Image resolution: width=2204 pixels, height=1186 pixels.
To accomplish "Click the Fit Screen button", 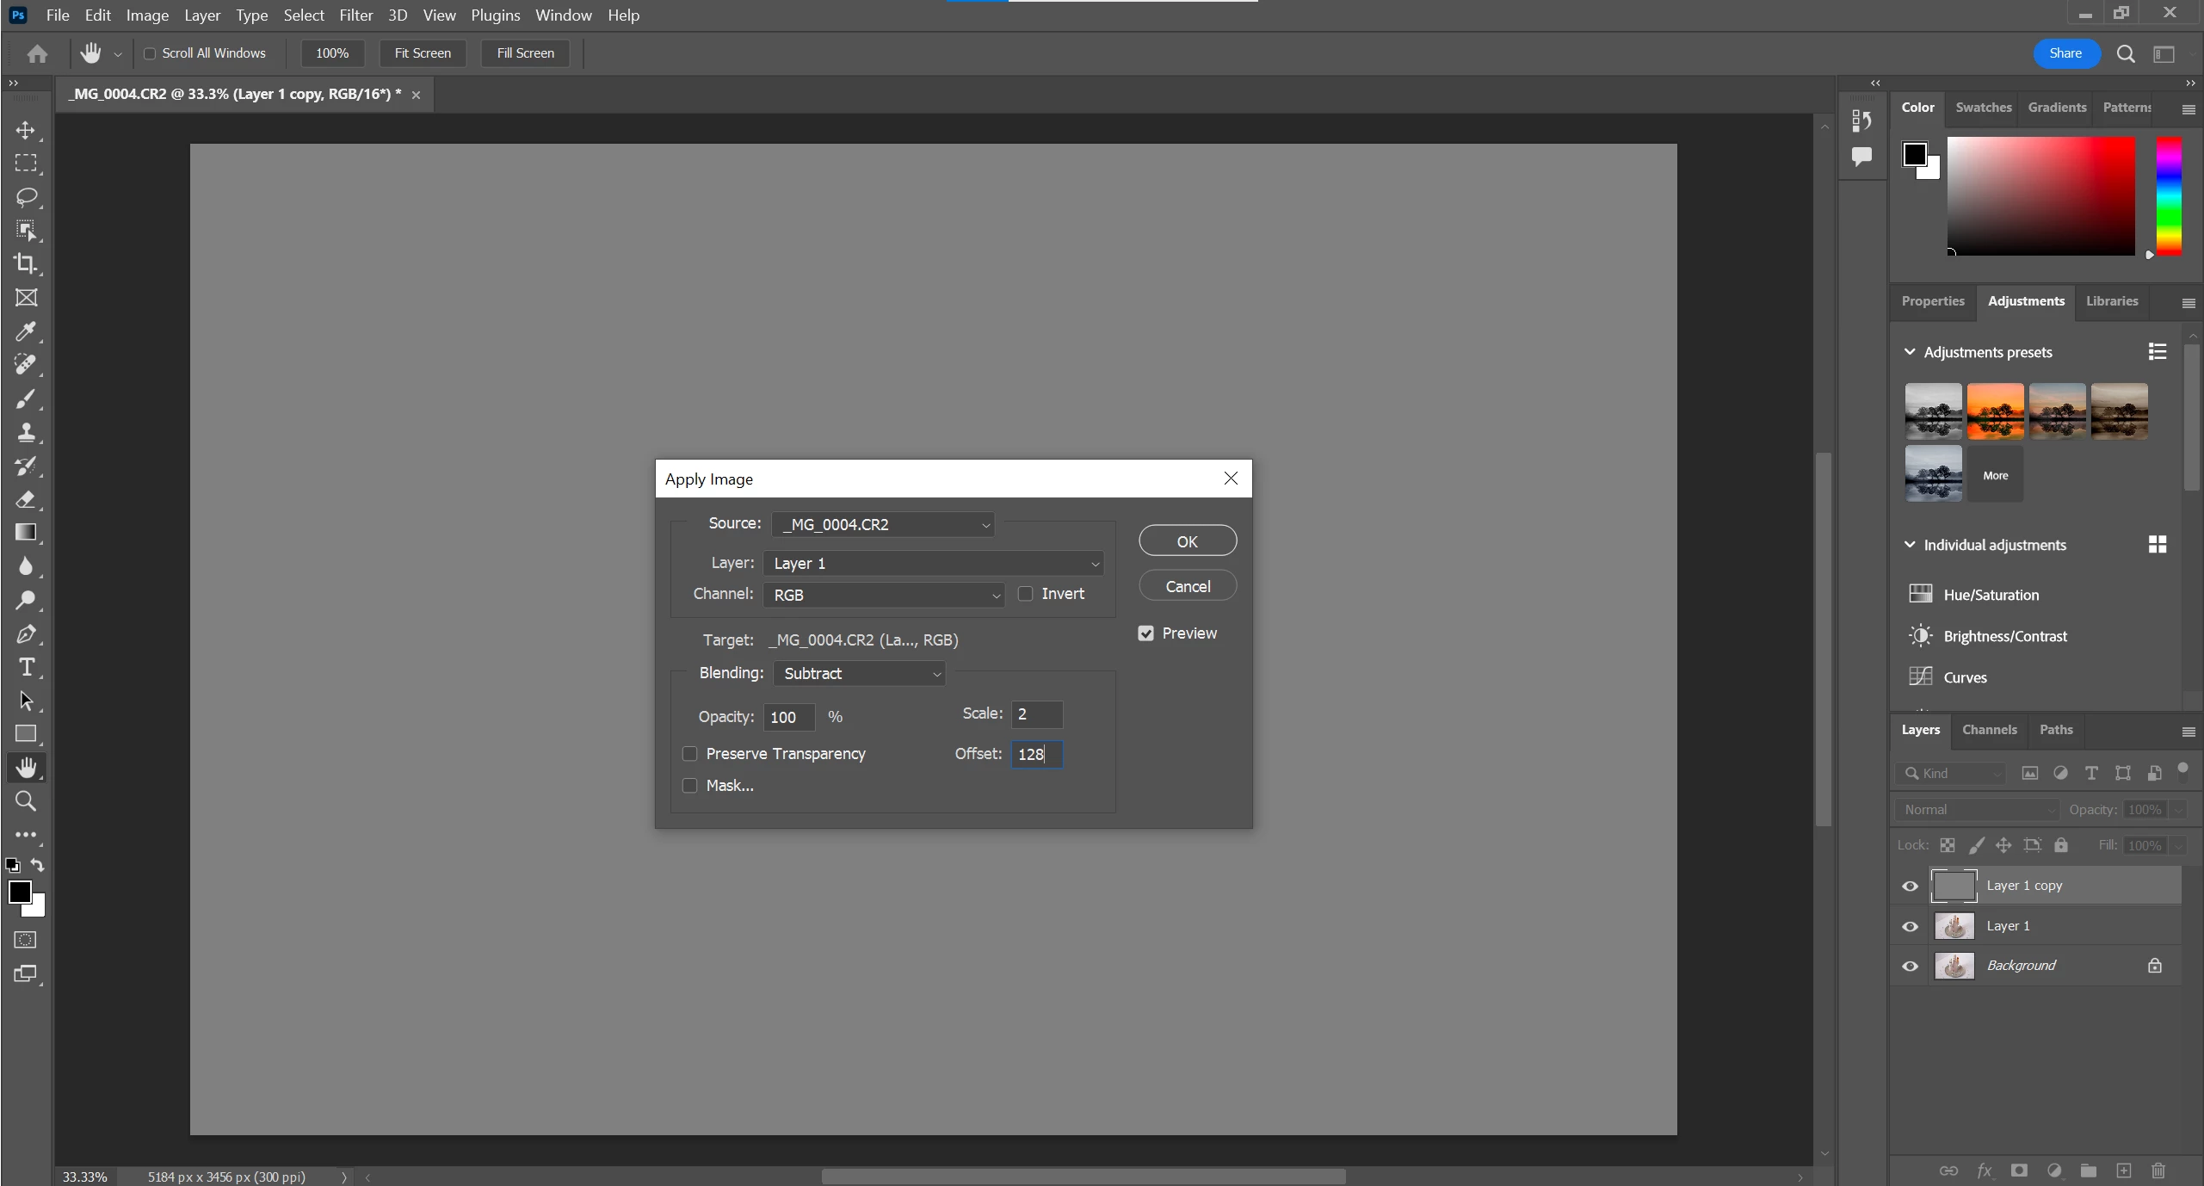I will click(422, 53).
